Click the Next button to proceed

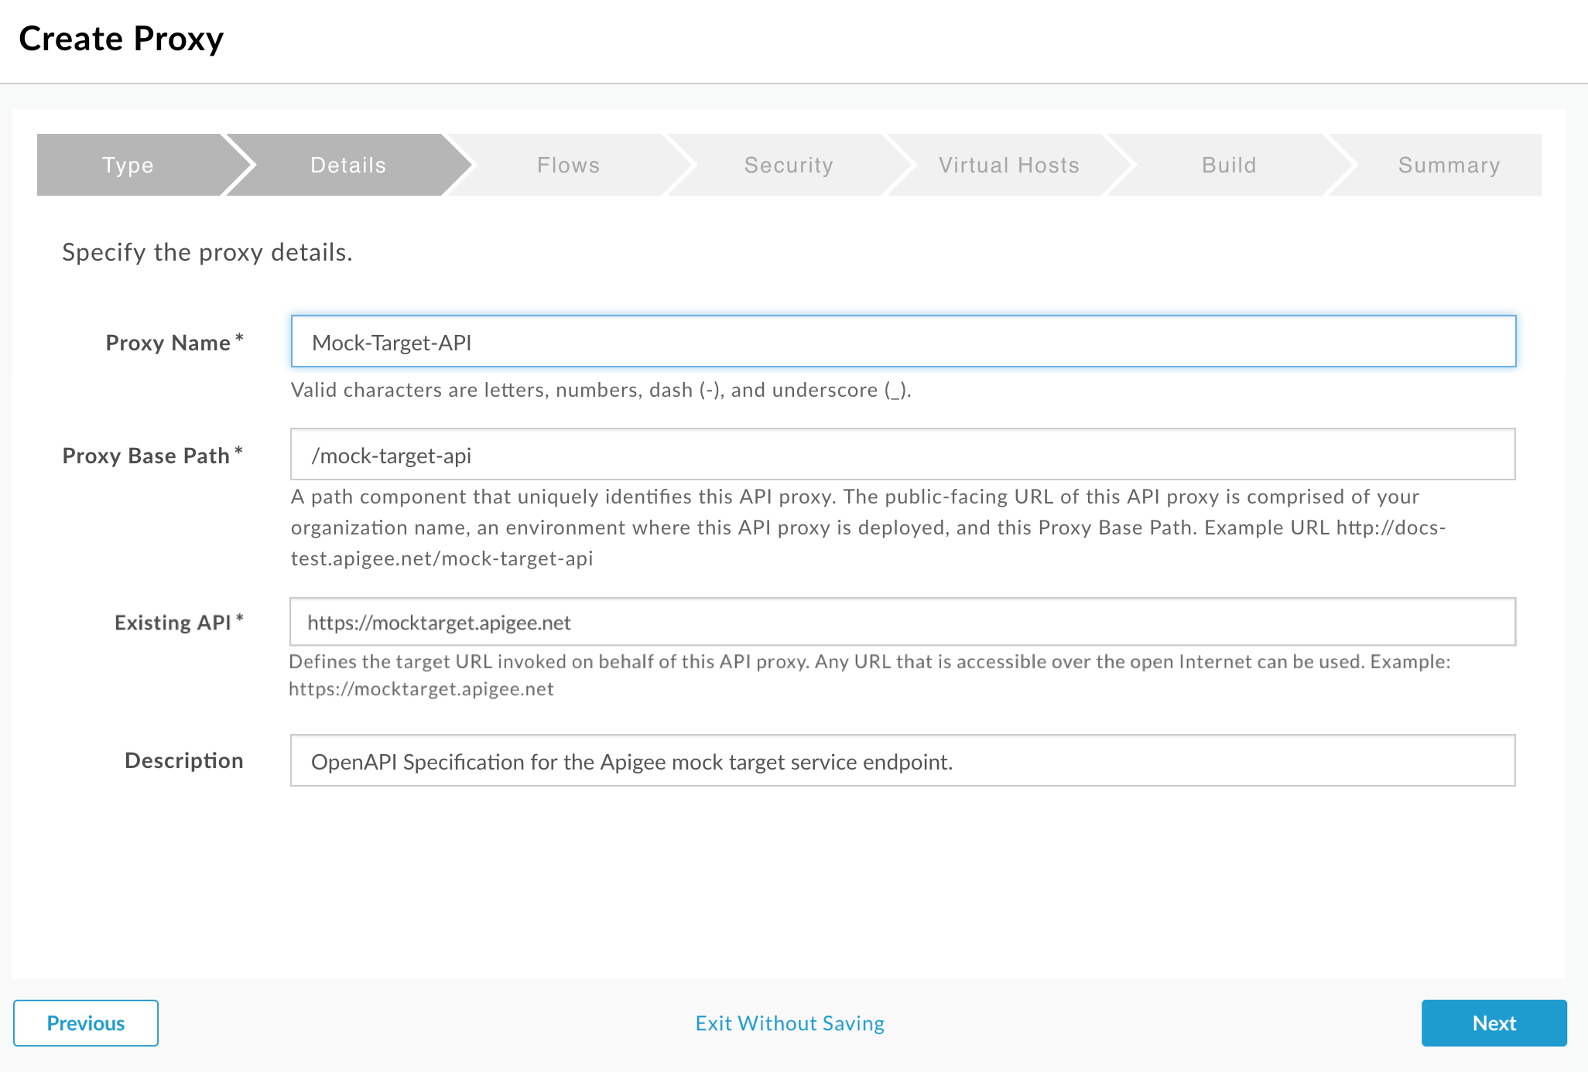(1494, 1023)
